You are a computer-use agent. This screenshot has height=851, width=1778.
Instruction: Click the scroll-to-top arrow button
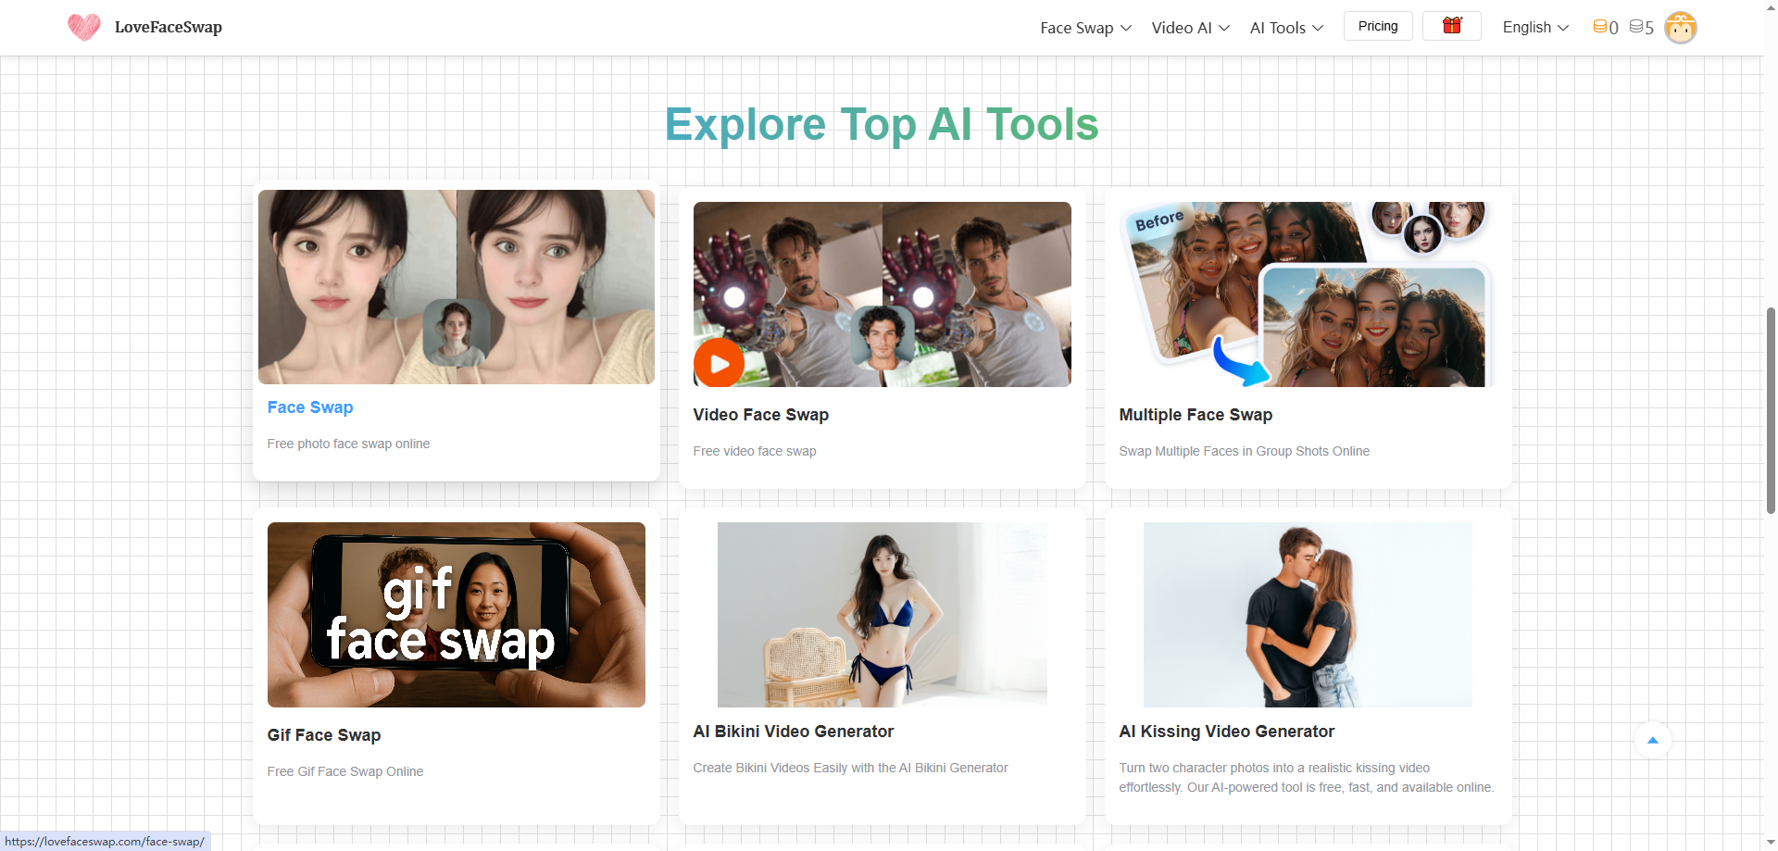pos(1653,740)
